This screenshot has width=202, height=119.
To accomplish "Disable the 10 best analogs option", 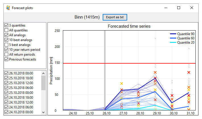I will click(7, 40).
